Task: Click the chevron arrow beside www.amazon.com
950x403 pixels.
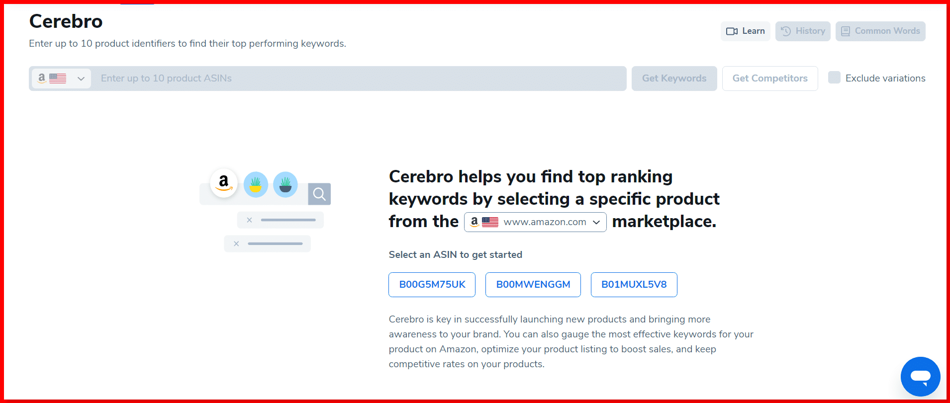Action: (x=596, y=222)
